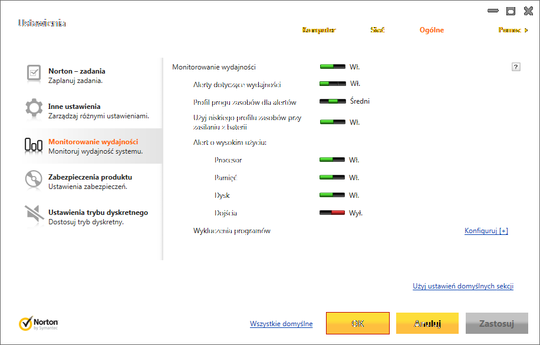Disable Dysk high usage alert
Image resolution: width=540 pixels, height=345 pixels.
pyautogui.click(x=332, y=195)
